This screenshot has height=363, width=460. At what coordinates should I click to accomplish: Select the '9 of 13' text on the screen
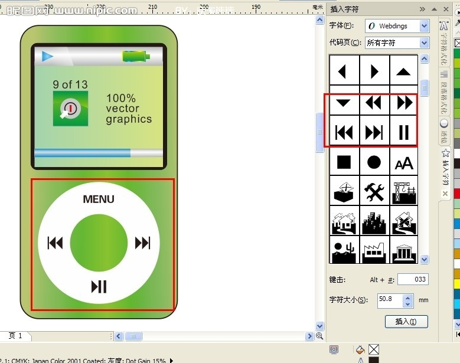point(70,85)
